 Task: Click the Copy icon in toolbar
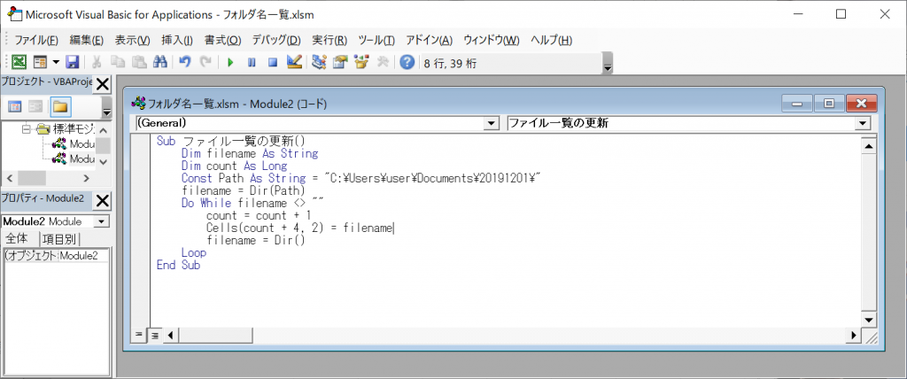pos(118,63)
